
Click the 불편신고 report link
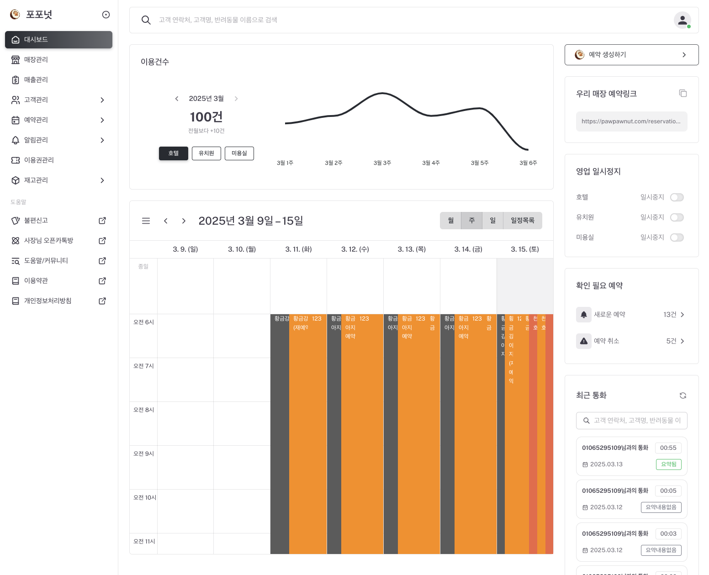(x=58, y=221)
